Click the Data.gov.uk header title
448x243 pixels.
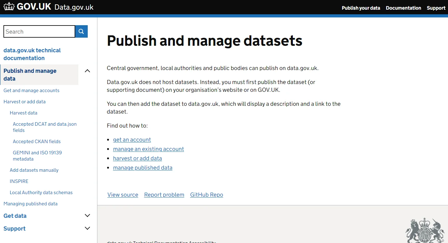[x=74, y=7]
